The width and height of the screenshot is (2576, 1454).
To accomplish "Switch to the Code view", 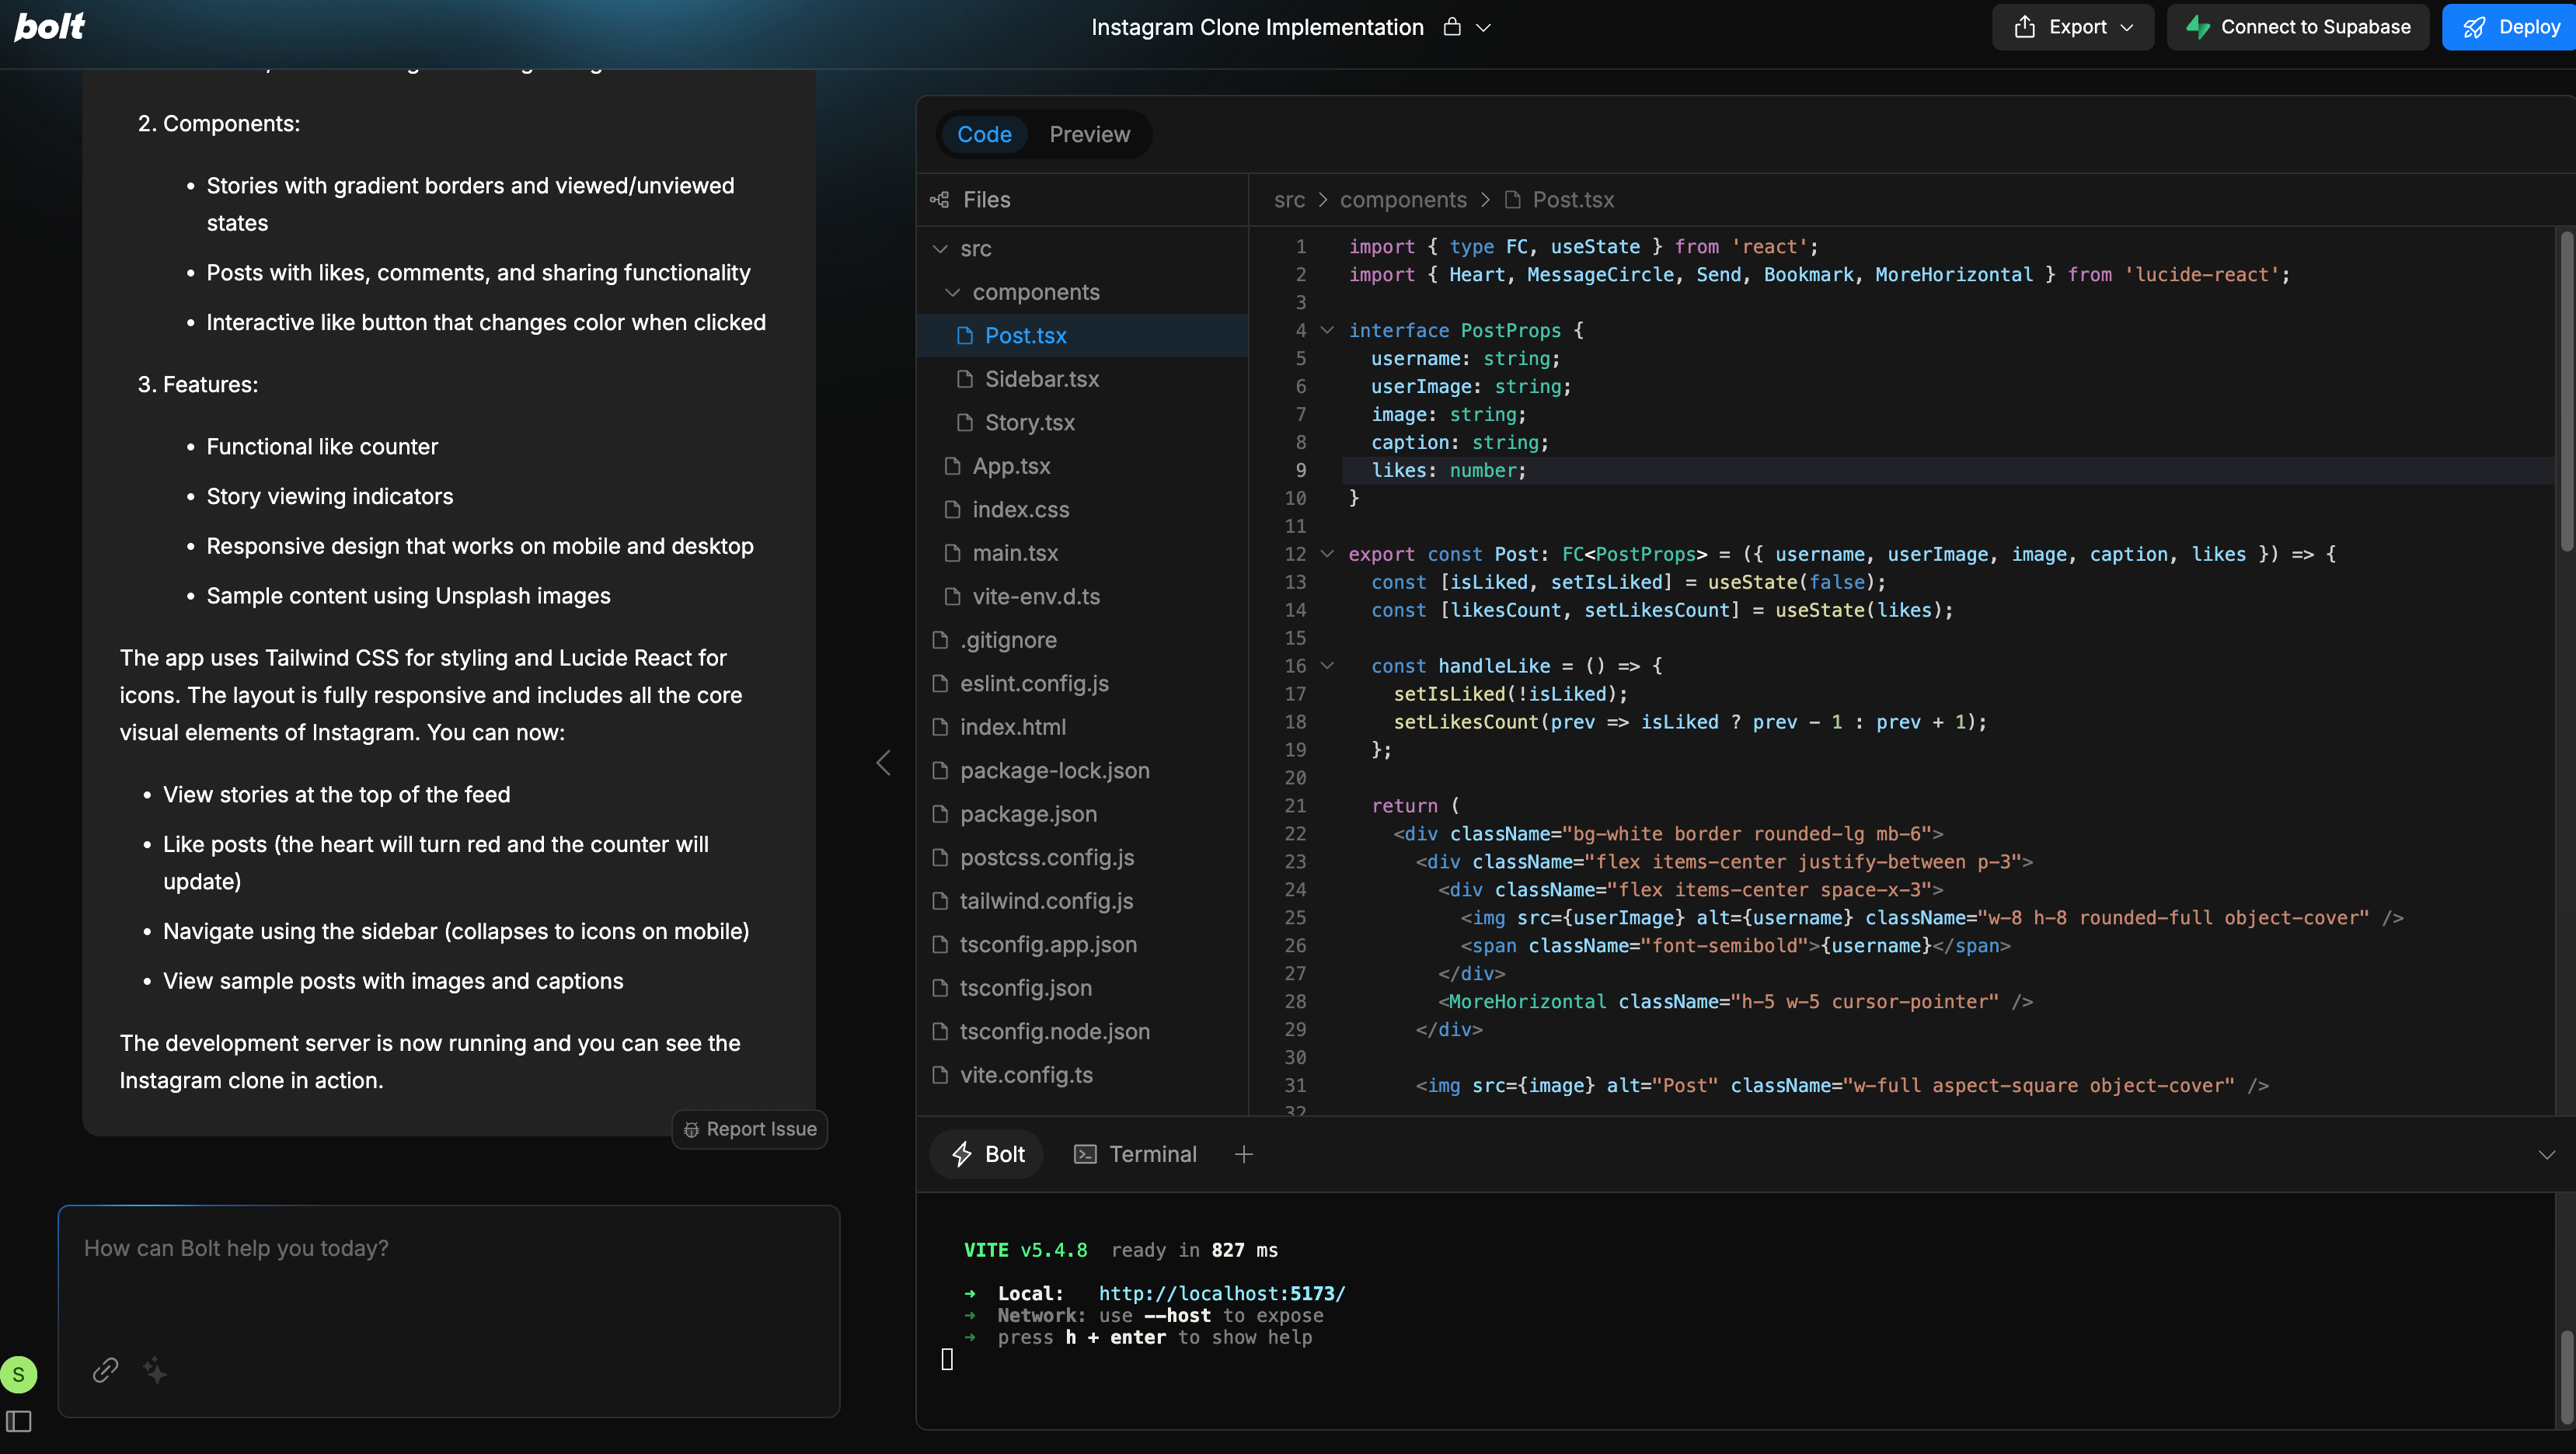I will tap(984, 134).
